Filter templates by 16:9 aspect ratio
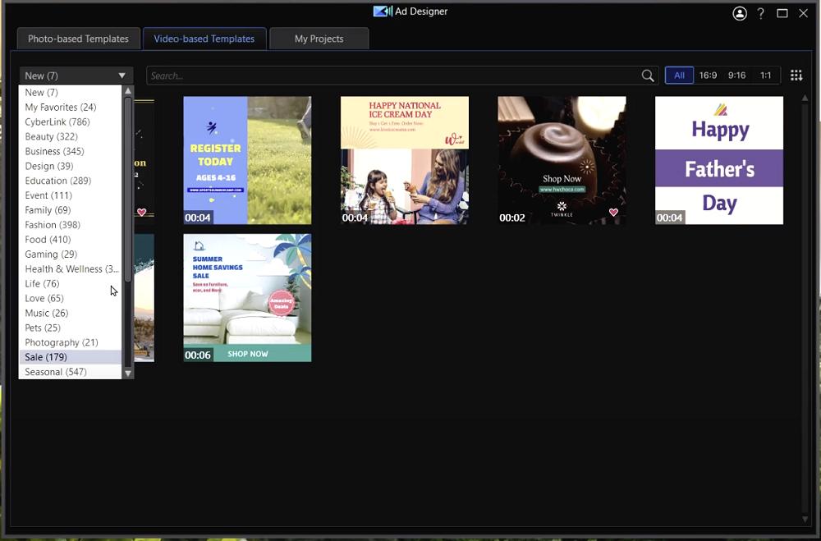This screenshot has width=821, height=541. point(709,75)
